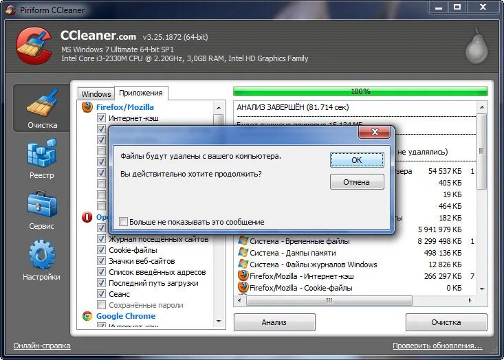Check Больше не показывать это сообщение
The image size is (504, 360).
(123, 222)
